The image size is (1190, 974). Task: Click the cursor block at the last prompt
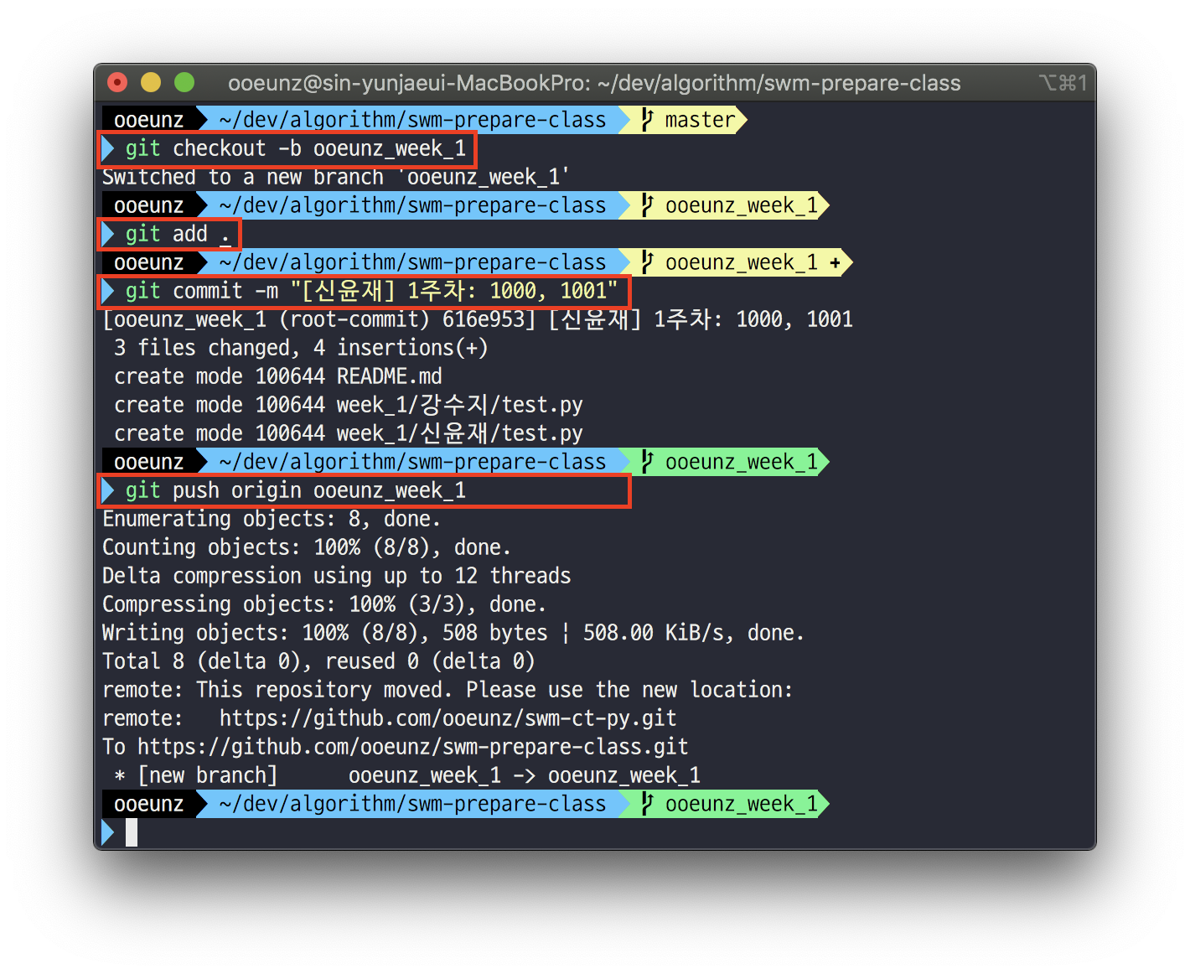click(x=132, y=832)
